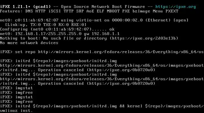Select the IP address 192.168.1.17

pos(27,34)
